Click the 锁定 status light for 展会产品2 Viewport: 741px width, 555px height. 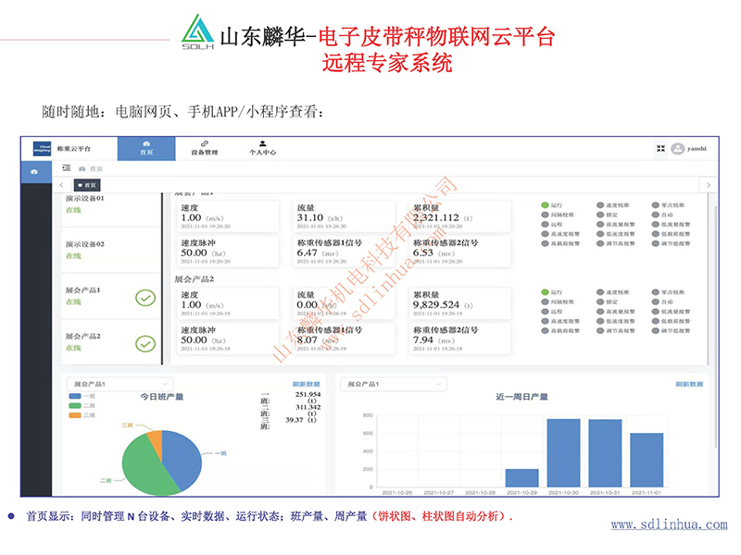[x=600, y=302]
